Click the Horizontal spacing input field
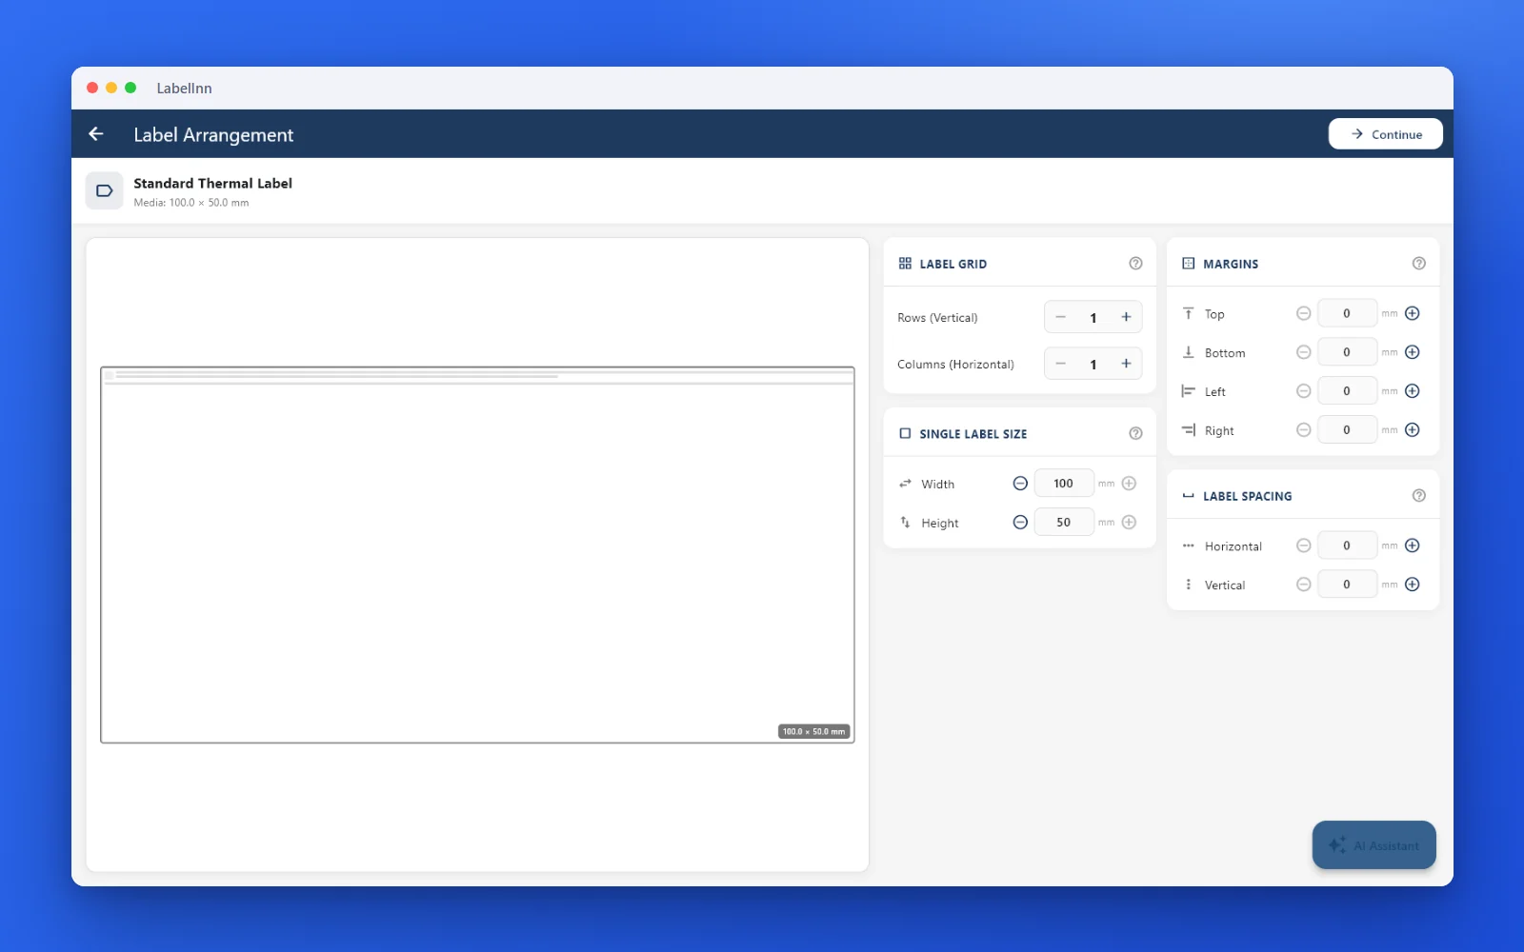Image resolution: width=1524 pixels, height=952 pixels. click(x=1347, y=545)
